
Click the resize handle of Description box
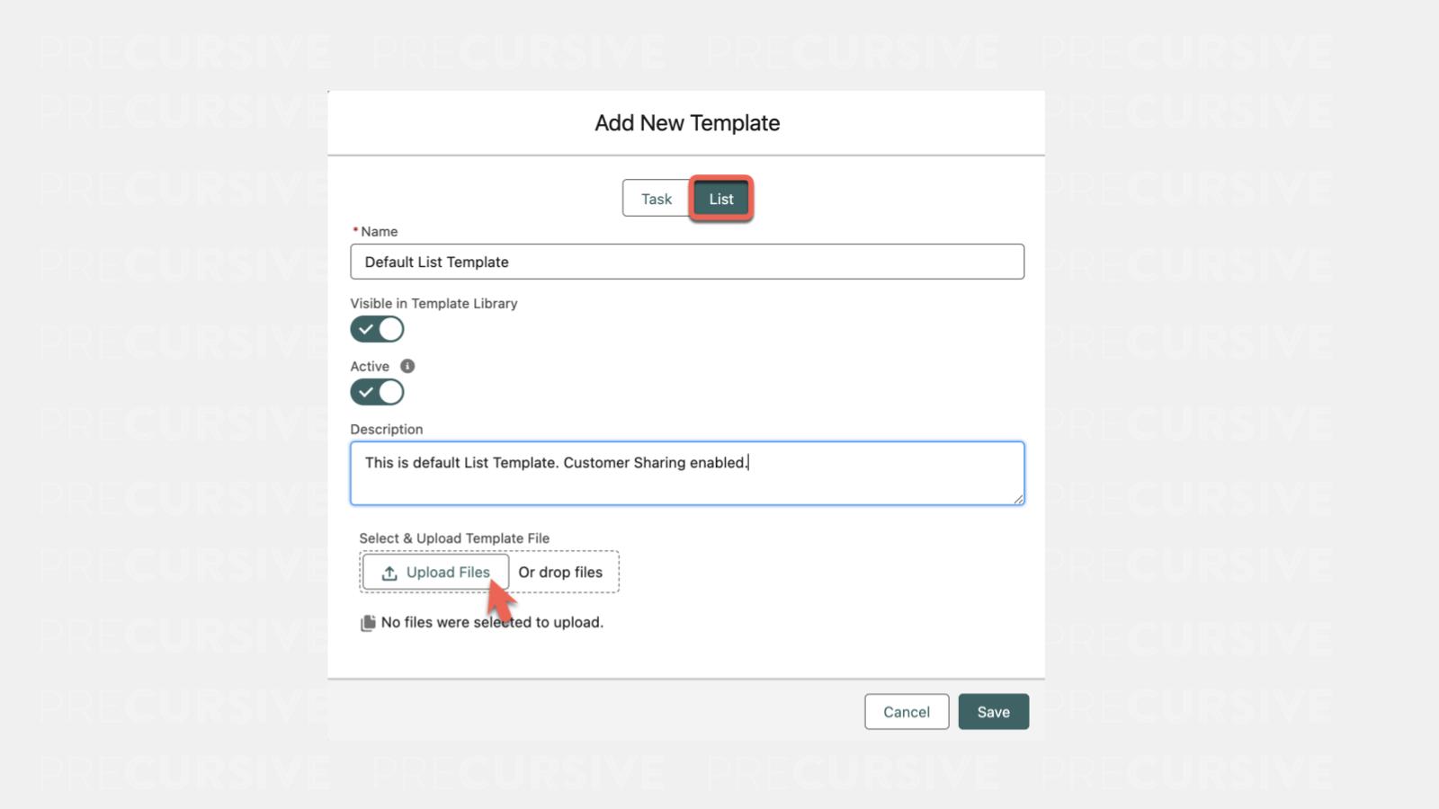1018,499
